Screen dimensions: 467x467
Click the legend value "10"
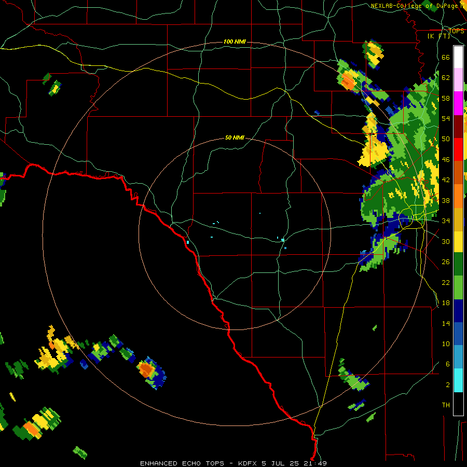pyautogui.click(x=446, y=344)
